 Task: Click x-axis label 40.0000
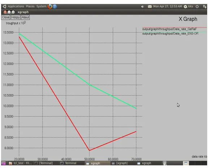pyautogui.click(x=66, y=159)
